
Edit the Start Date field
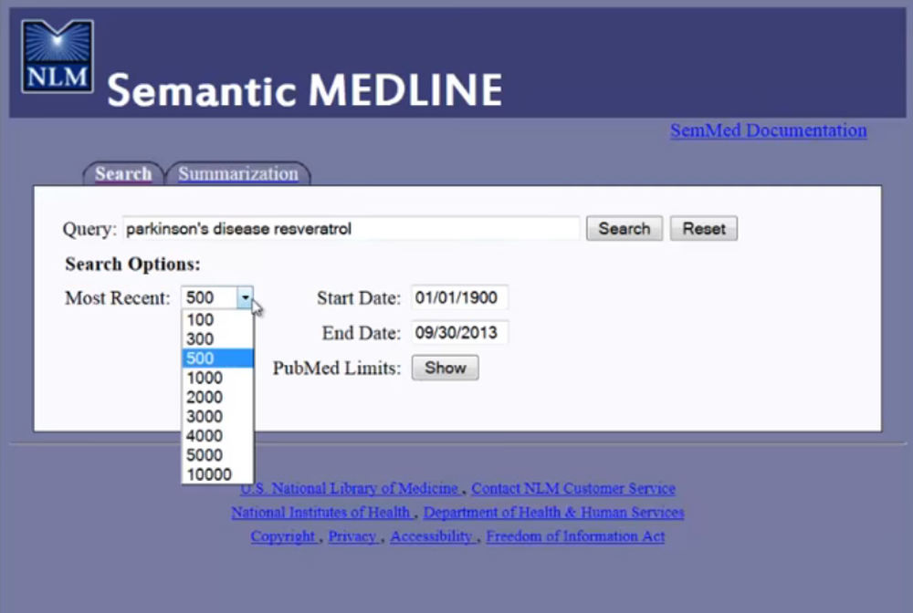click(x=459, y=297)
